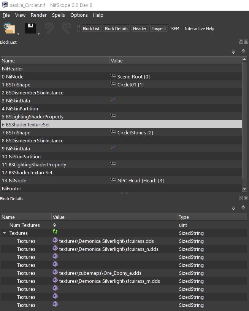
Task: Open dropdown arrow beside the Save icon
Action: (x=39, y=34)
